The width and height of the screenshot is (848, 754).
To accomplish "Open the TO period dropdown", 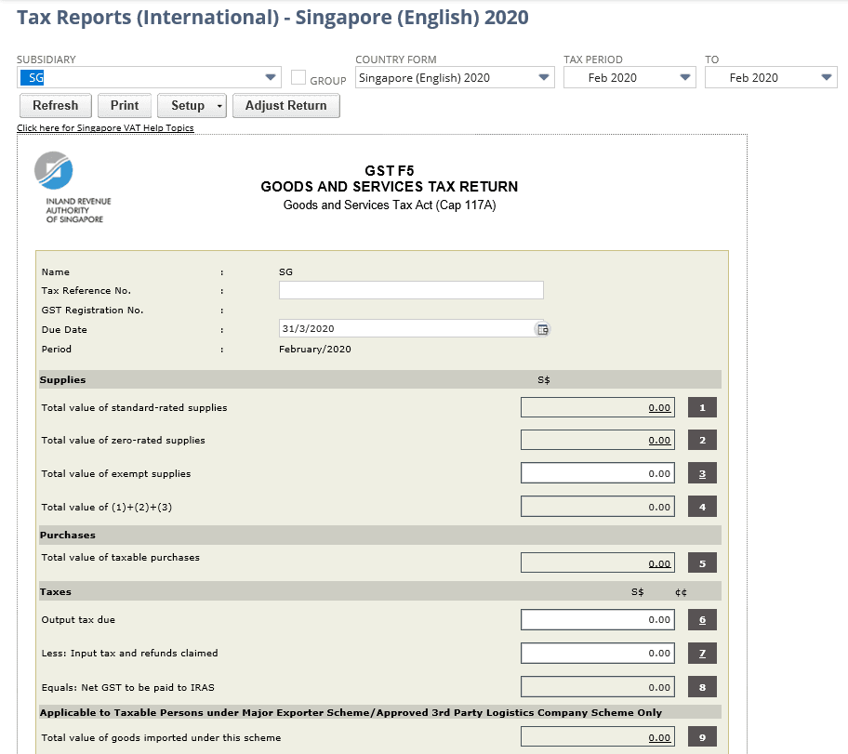I will 826,77.
